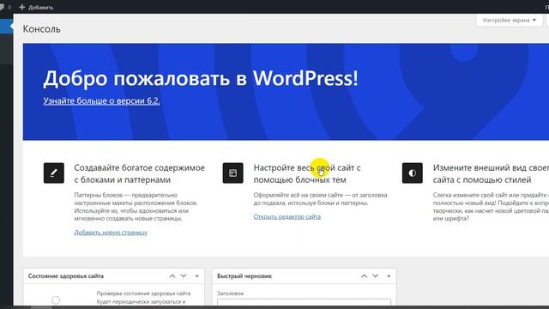Click the Состояние здоровья сайта widget title
Viewport: 549px width, 309px height.
[66, 276]
